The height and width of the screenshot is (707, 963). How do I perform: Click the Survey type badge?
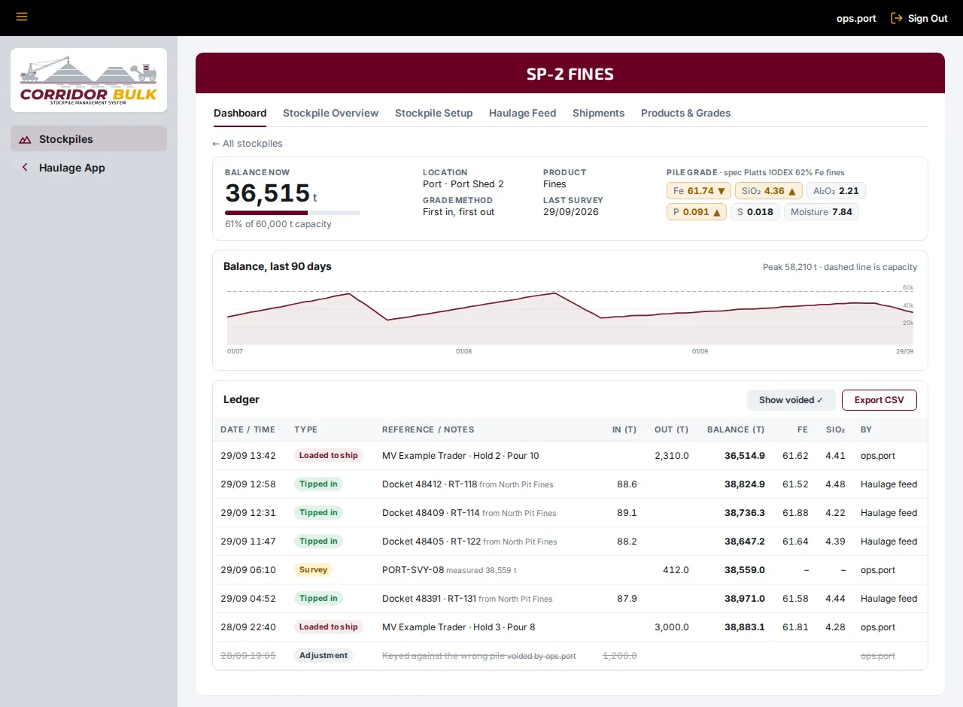(313, 570)
